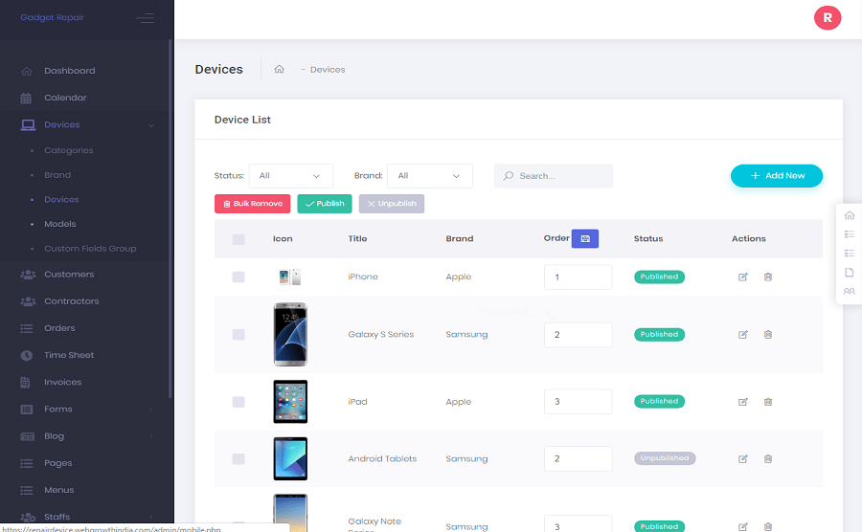Click the sidebar vertical scrollbar
Image resolution: width=862 pixels, height=532 pixels.
pyautogui.click(x=170, y=218)
